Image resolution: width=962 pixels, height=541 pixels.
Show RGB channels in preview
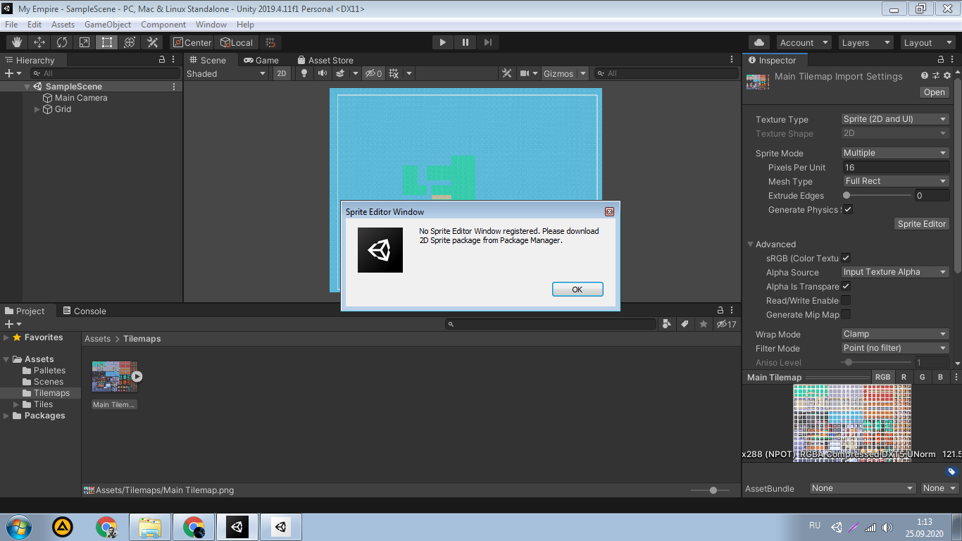882,377
